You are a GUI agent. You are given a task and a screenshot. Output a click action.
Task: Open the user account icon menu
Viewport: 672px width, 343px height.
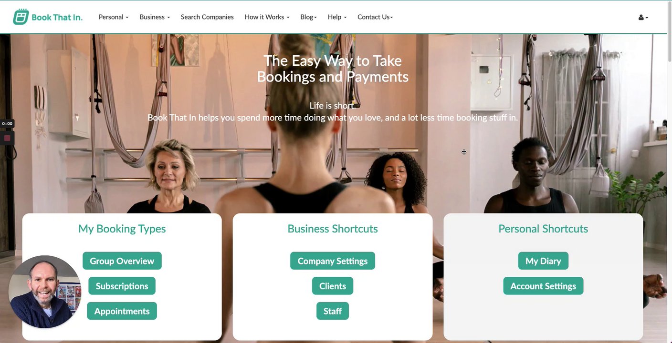click(x=643, y=17)
